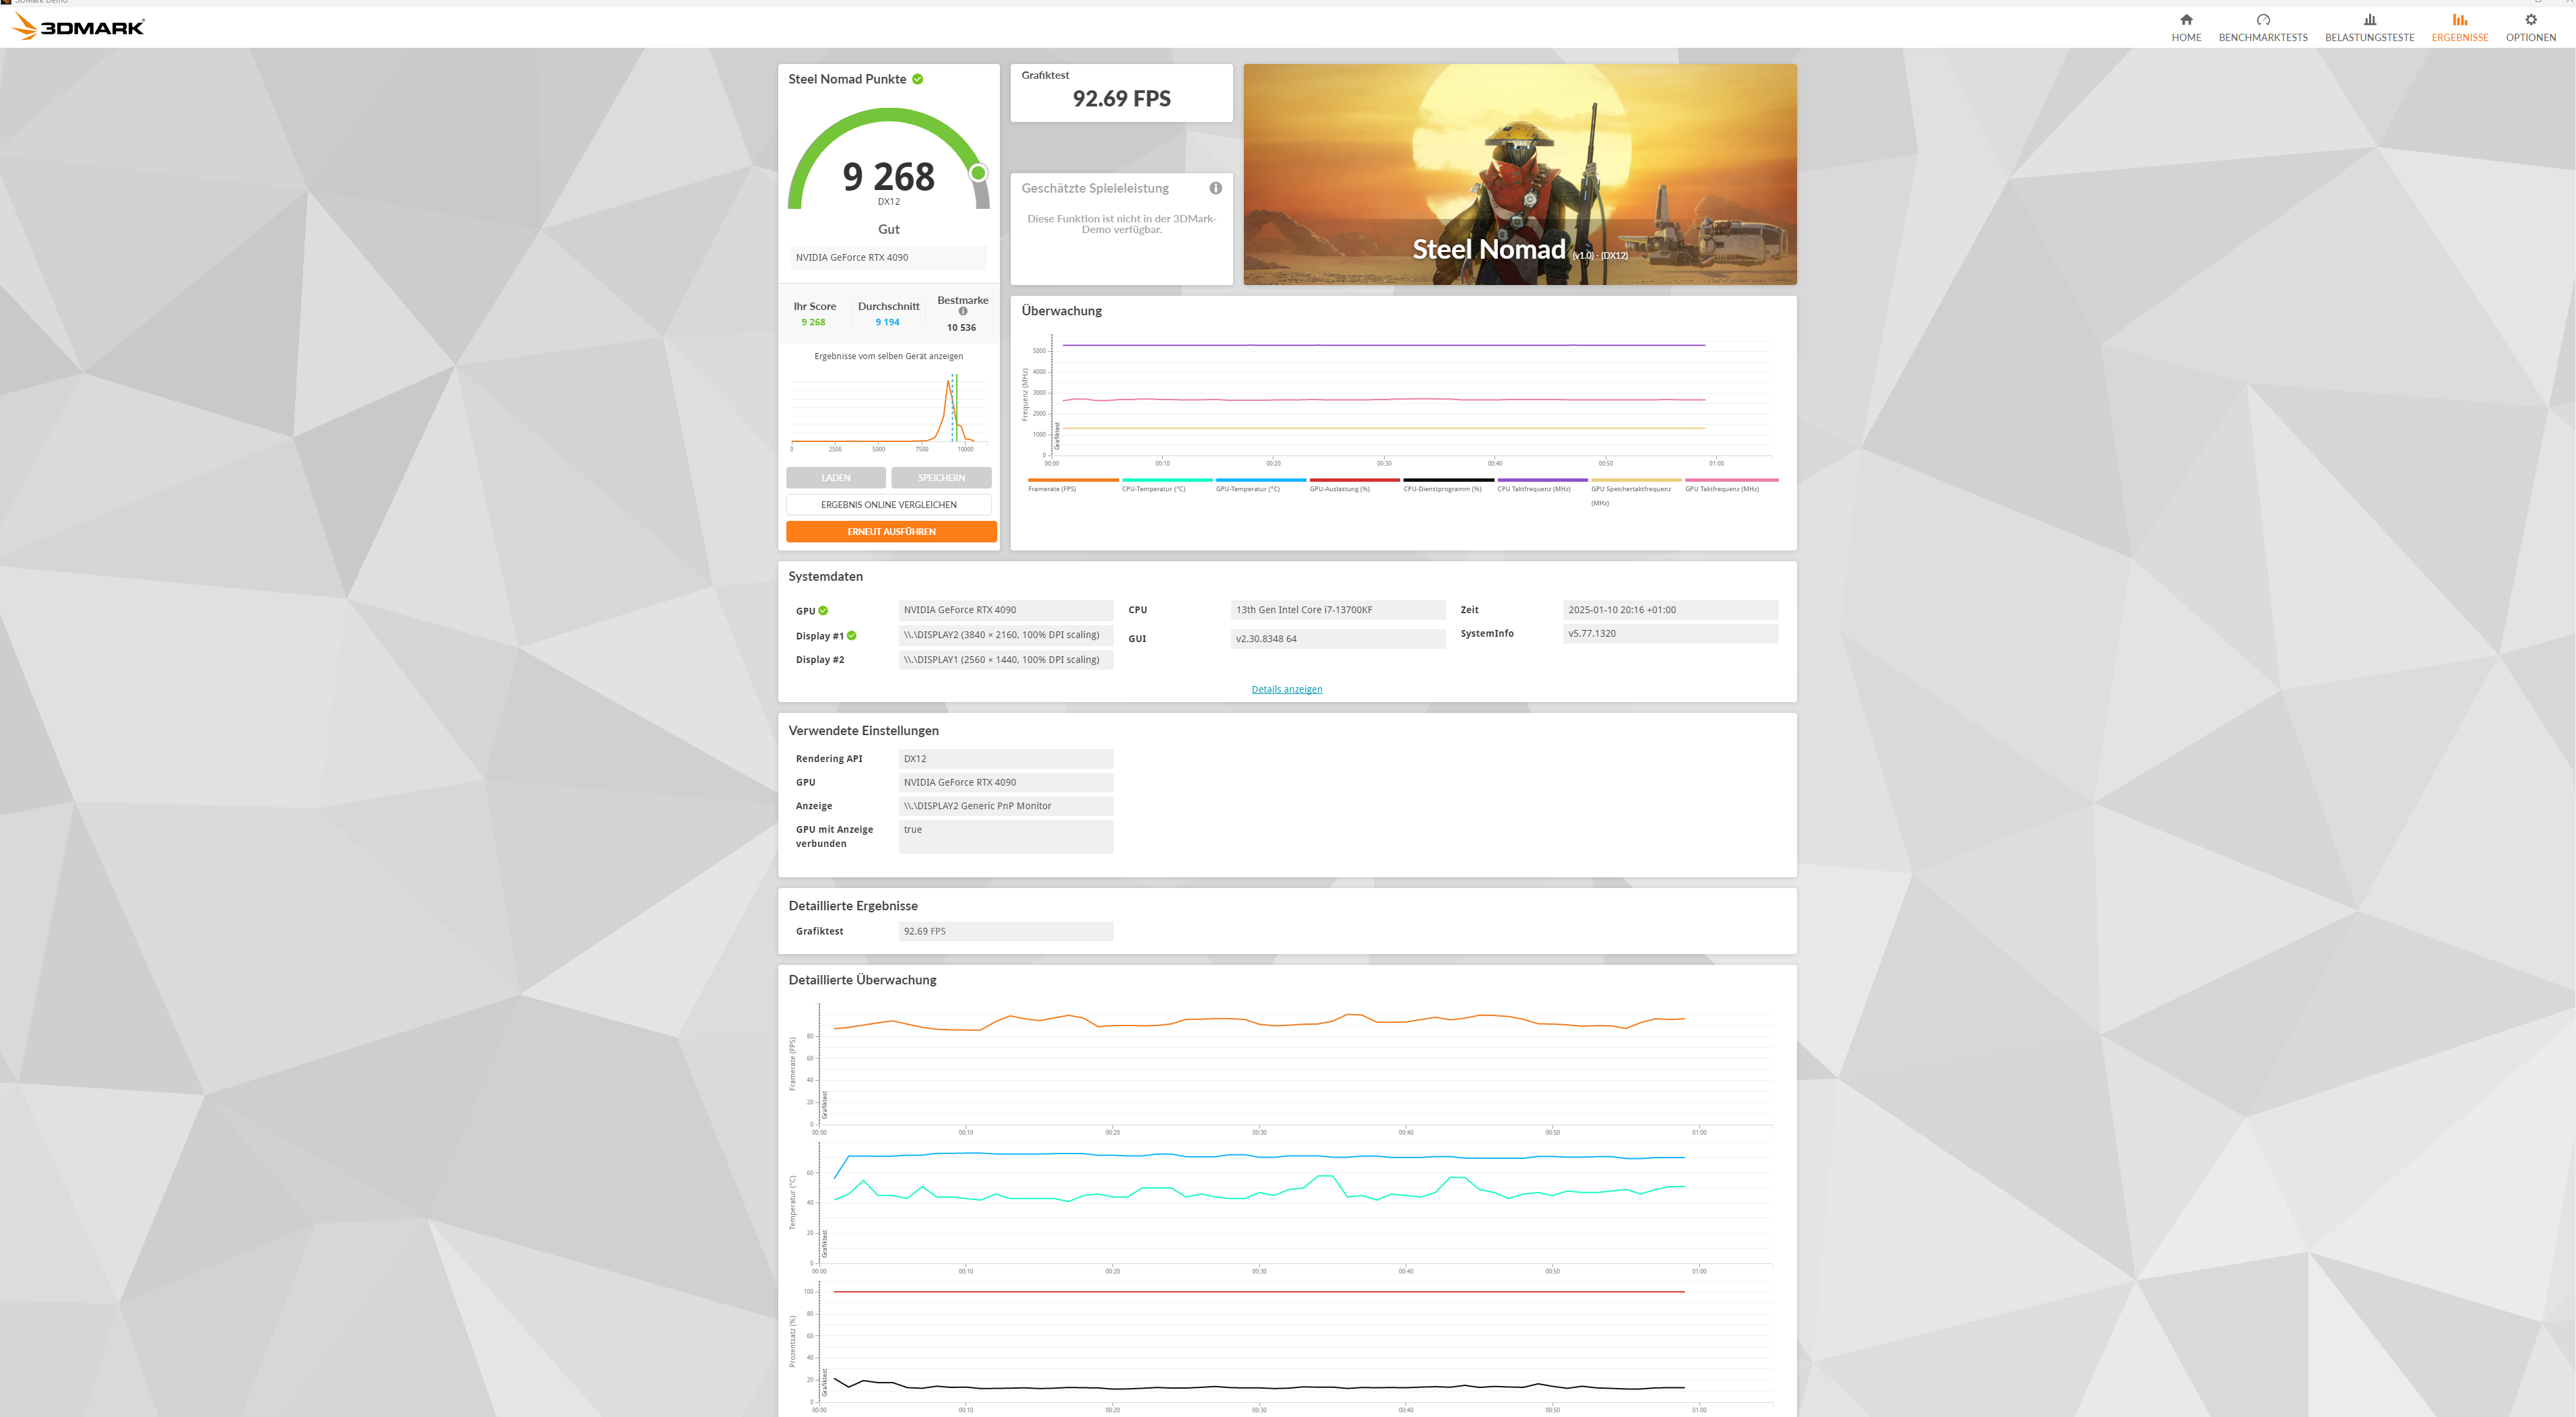The height and width of the screenshot is (1417, 2576).
Task: Click the Speichern button
Action: point(941,478)
